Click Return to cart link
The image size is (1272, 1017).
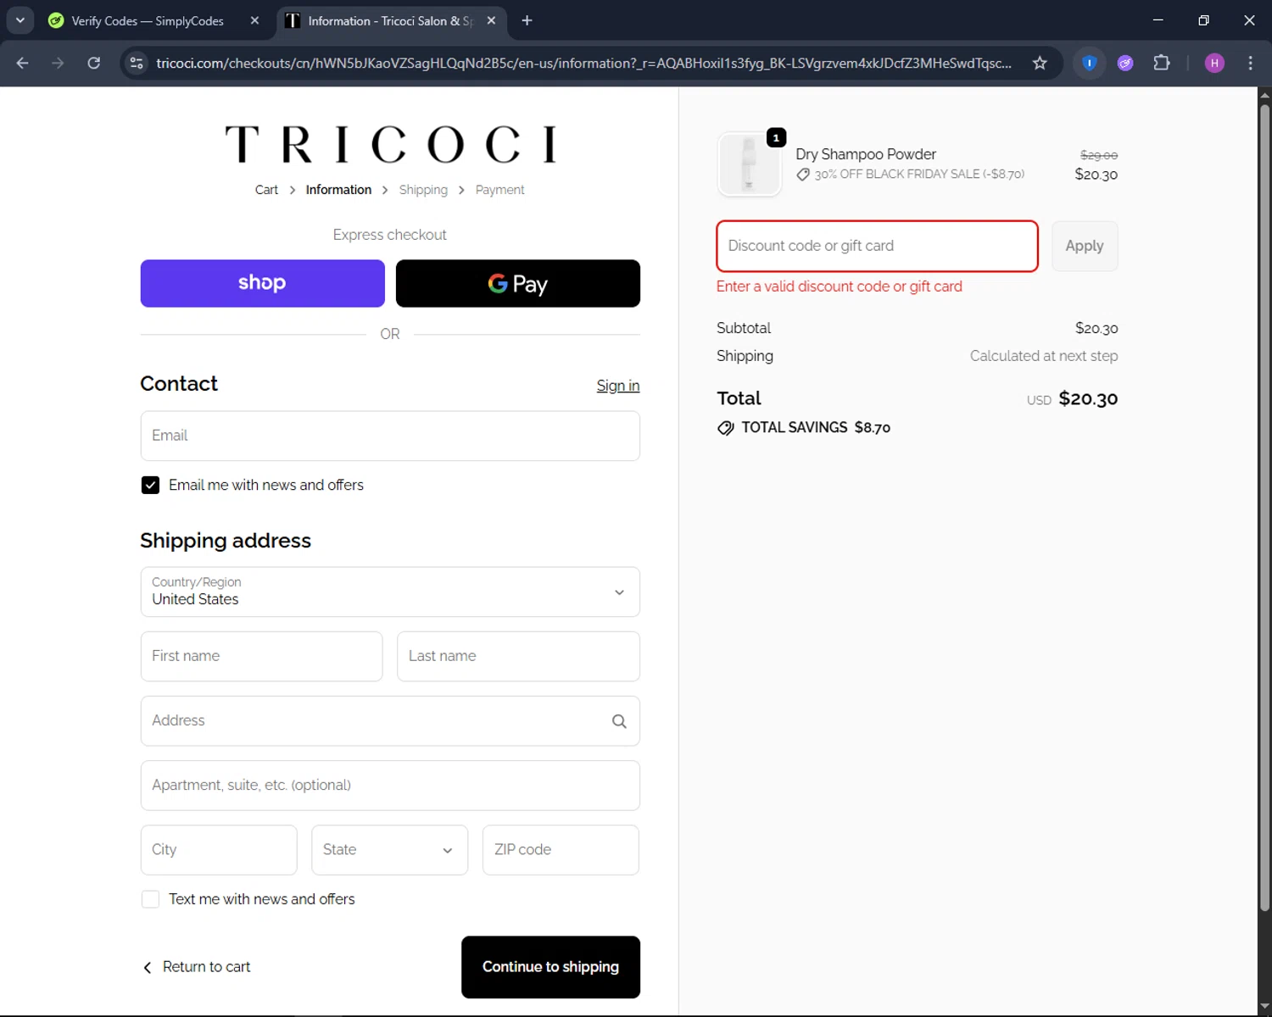pos(197,967)
